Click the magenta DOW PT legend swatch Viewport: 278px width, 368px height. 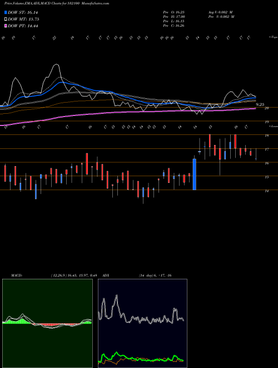(6, 26)
